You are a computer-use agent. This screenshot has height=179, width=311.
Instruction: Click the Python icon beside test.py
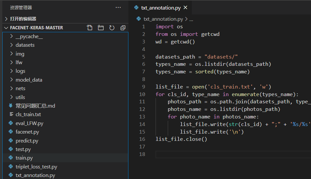pos(11,149)
